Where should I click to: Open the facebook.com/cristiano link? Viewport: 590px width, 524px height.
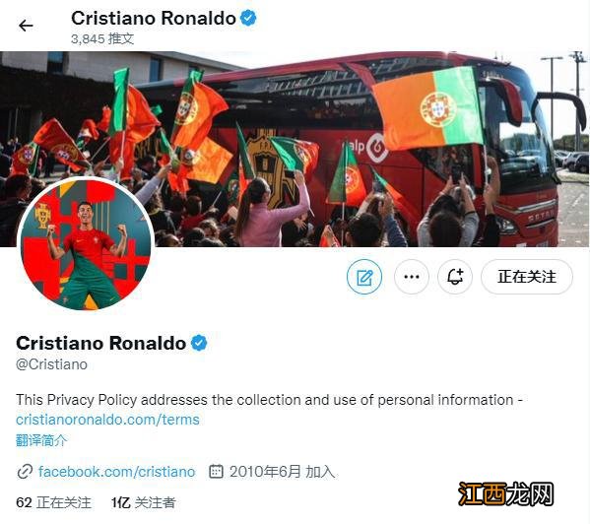116,472
